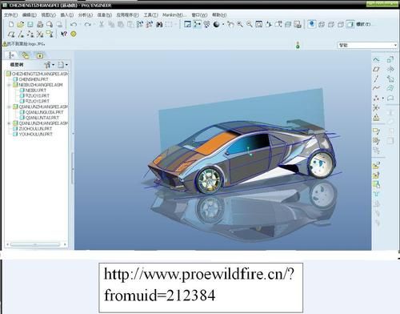The height and width of the screenshot is (314, 400).
Task: Open the 帮助(H) Help menu
Action: pyautogui.click(x=219, y=15)
